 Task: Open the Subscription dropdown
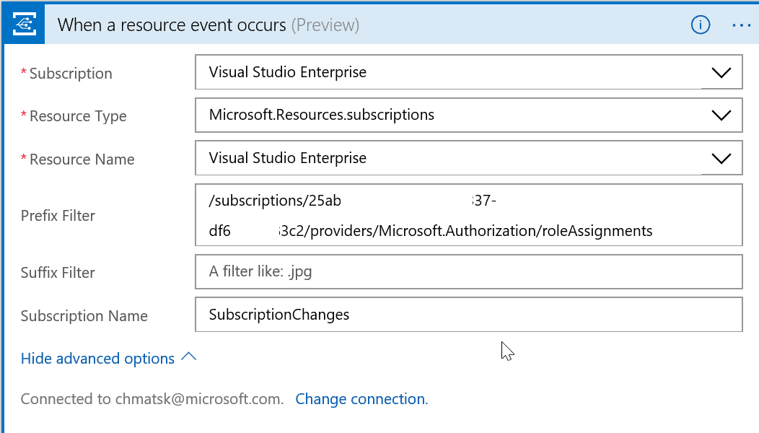tap(468, 72)
